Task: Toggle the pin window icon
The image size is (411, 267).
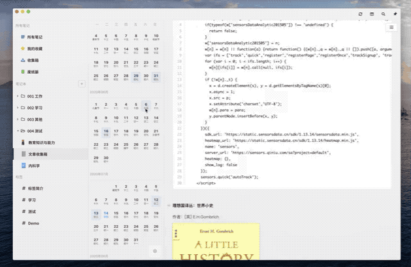Action: pyautogui.click(x=395, y=14)
